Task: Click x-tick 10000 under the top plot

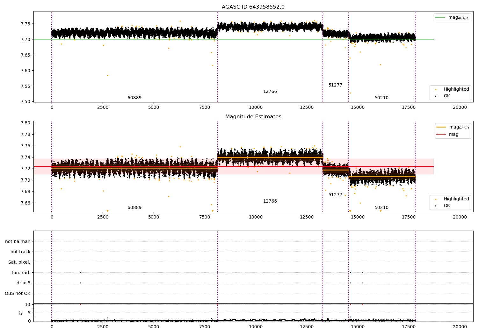Action: pyautogui.click(x=256, y=108)
